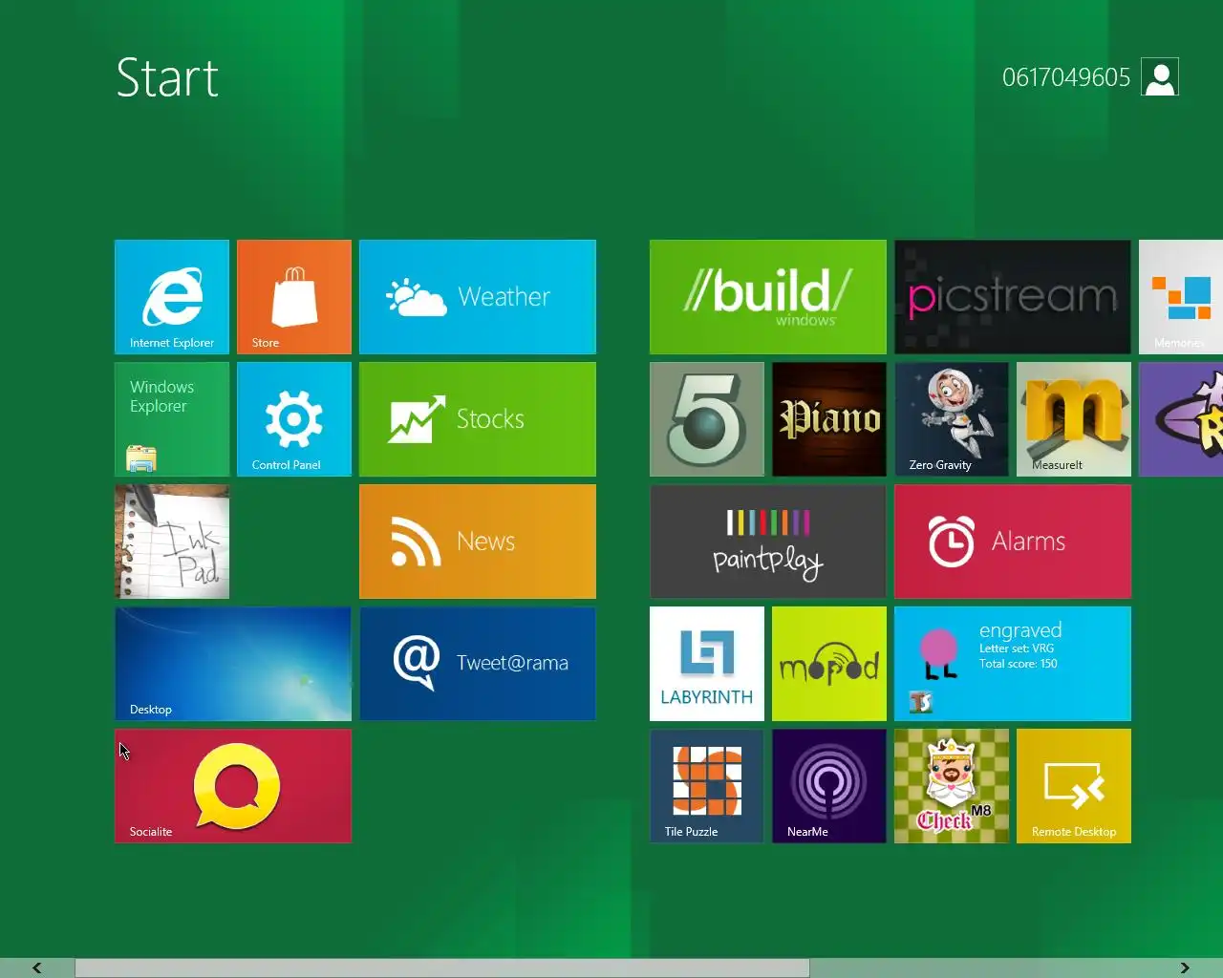
Task: Open the number 5 ball game tile
Action: tap(707, 419)
